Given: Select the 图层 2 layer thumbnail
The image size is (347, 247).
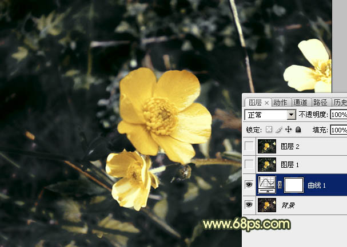Looking at the screenshot, I should click(x=266, y=146).
